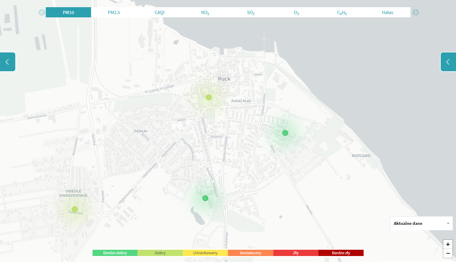The width and height of the screenshot is (456, 262).
Task: Zoom out the map with minus button
Action: (x=448, y=253)
